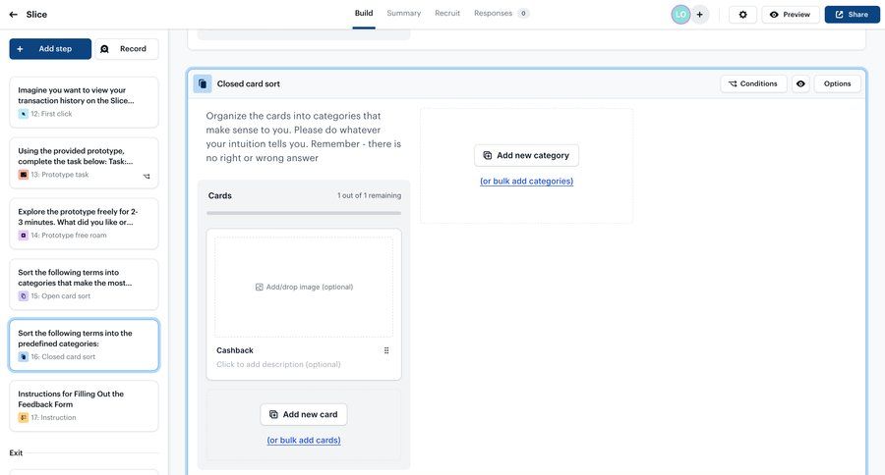The image size is (885, 475).
Task: Click the Record button
Action: pyautogui.click(x=127, y=49)
